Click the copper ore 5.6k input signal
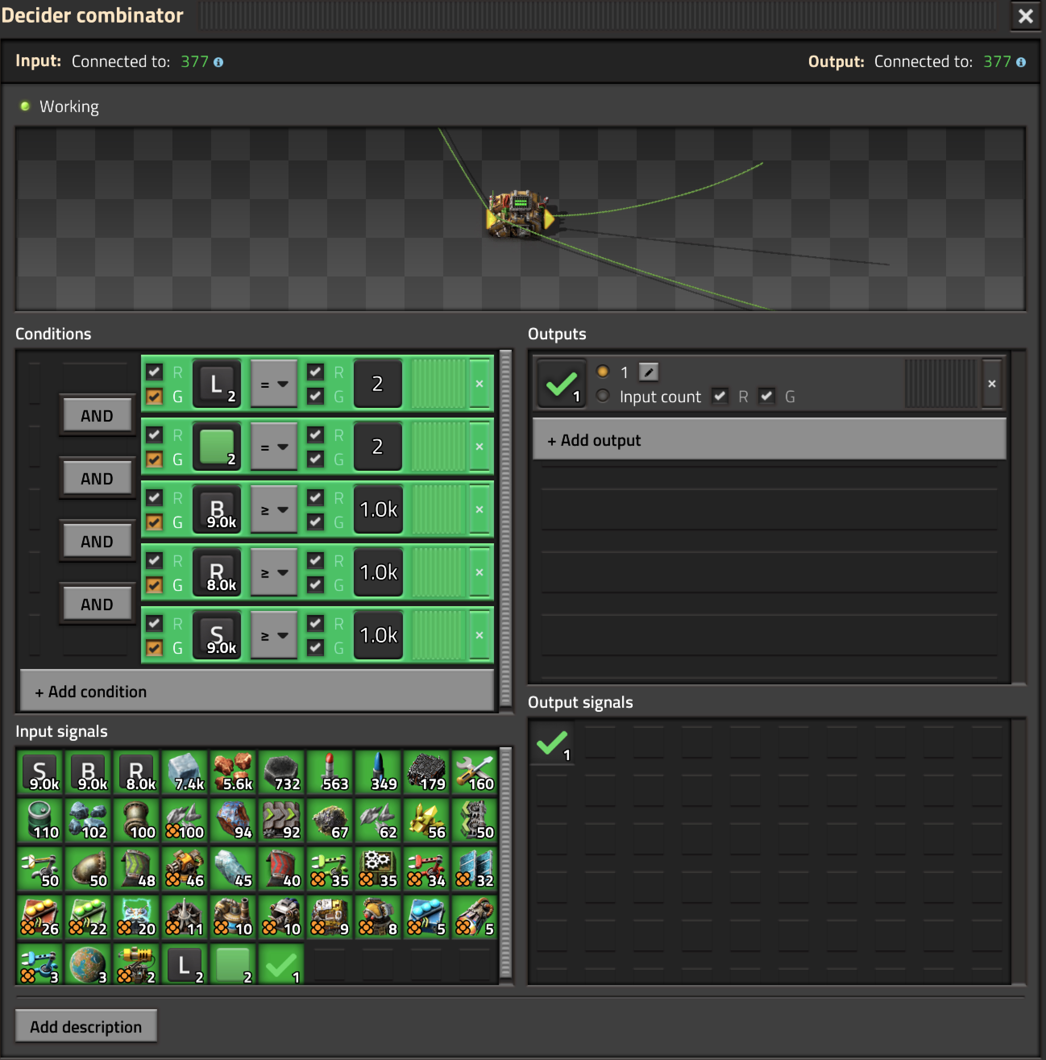 tap(233, 773)
